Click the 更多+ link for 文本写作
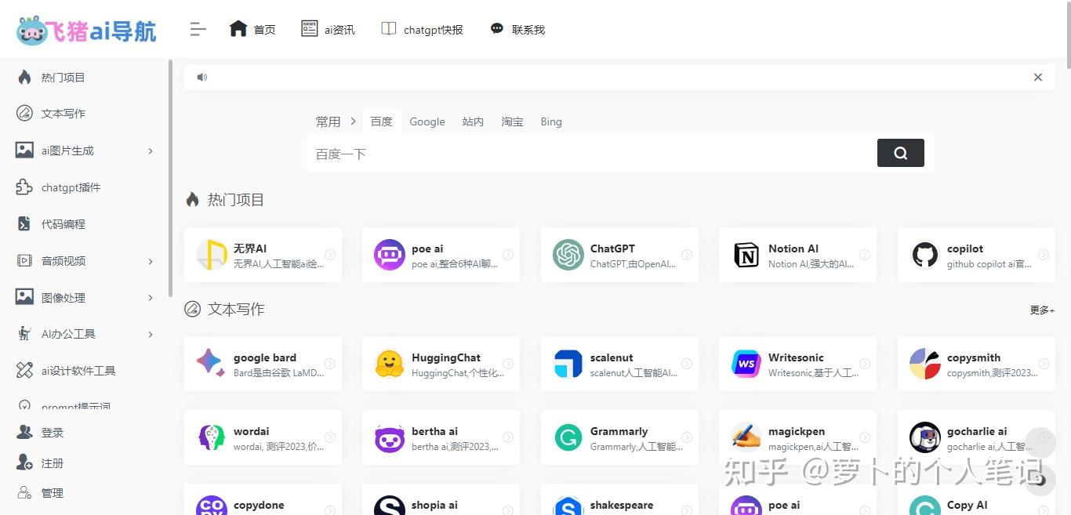The image size is (1071, 515). pyautogui.click(x=1042, y=310)
